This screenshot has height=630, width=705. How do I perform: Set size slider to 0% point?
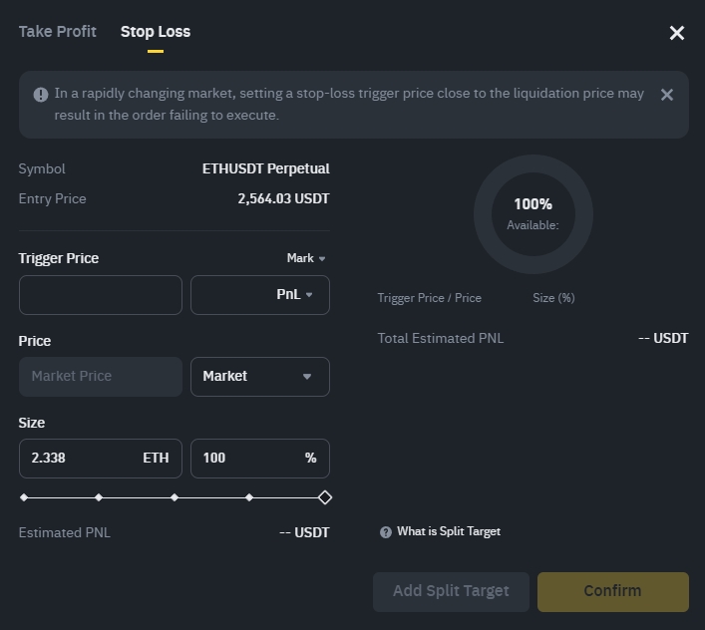click(x=24, y=497)
